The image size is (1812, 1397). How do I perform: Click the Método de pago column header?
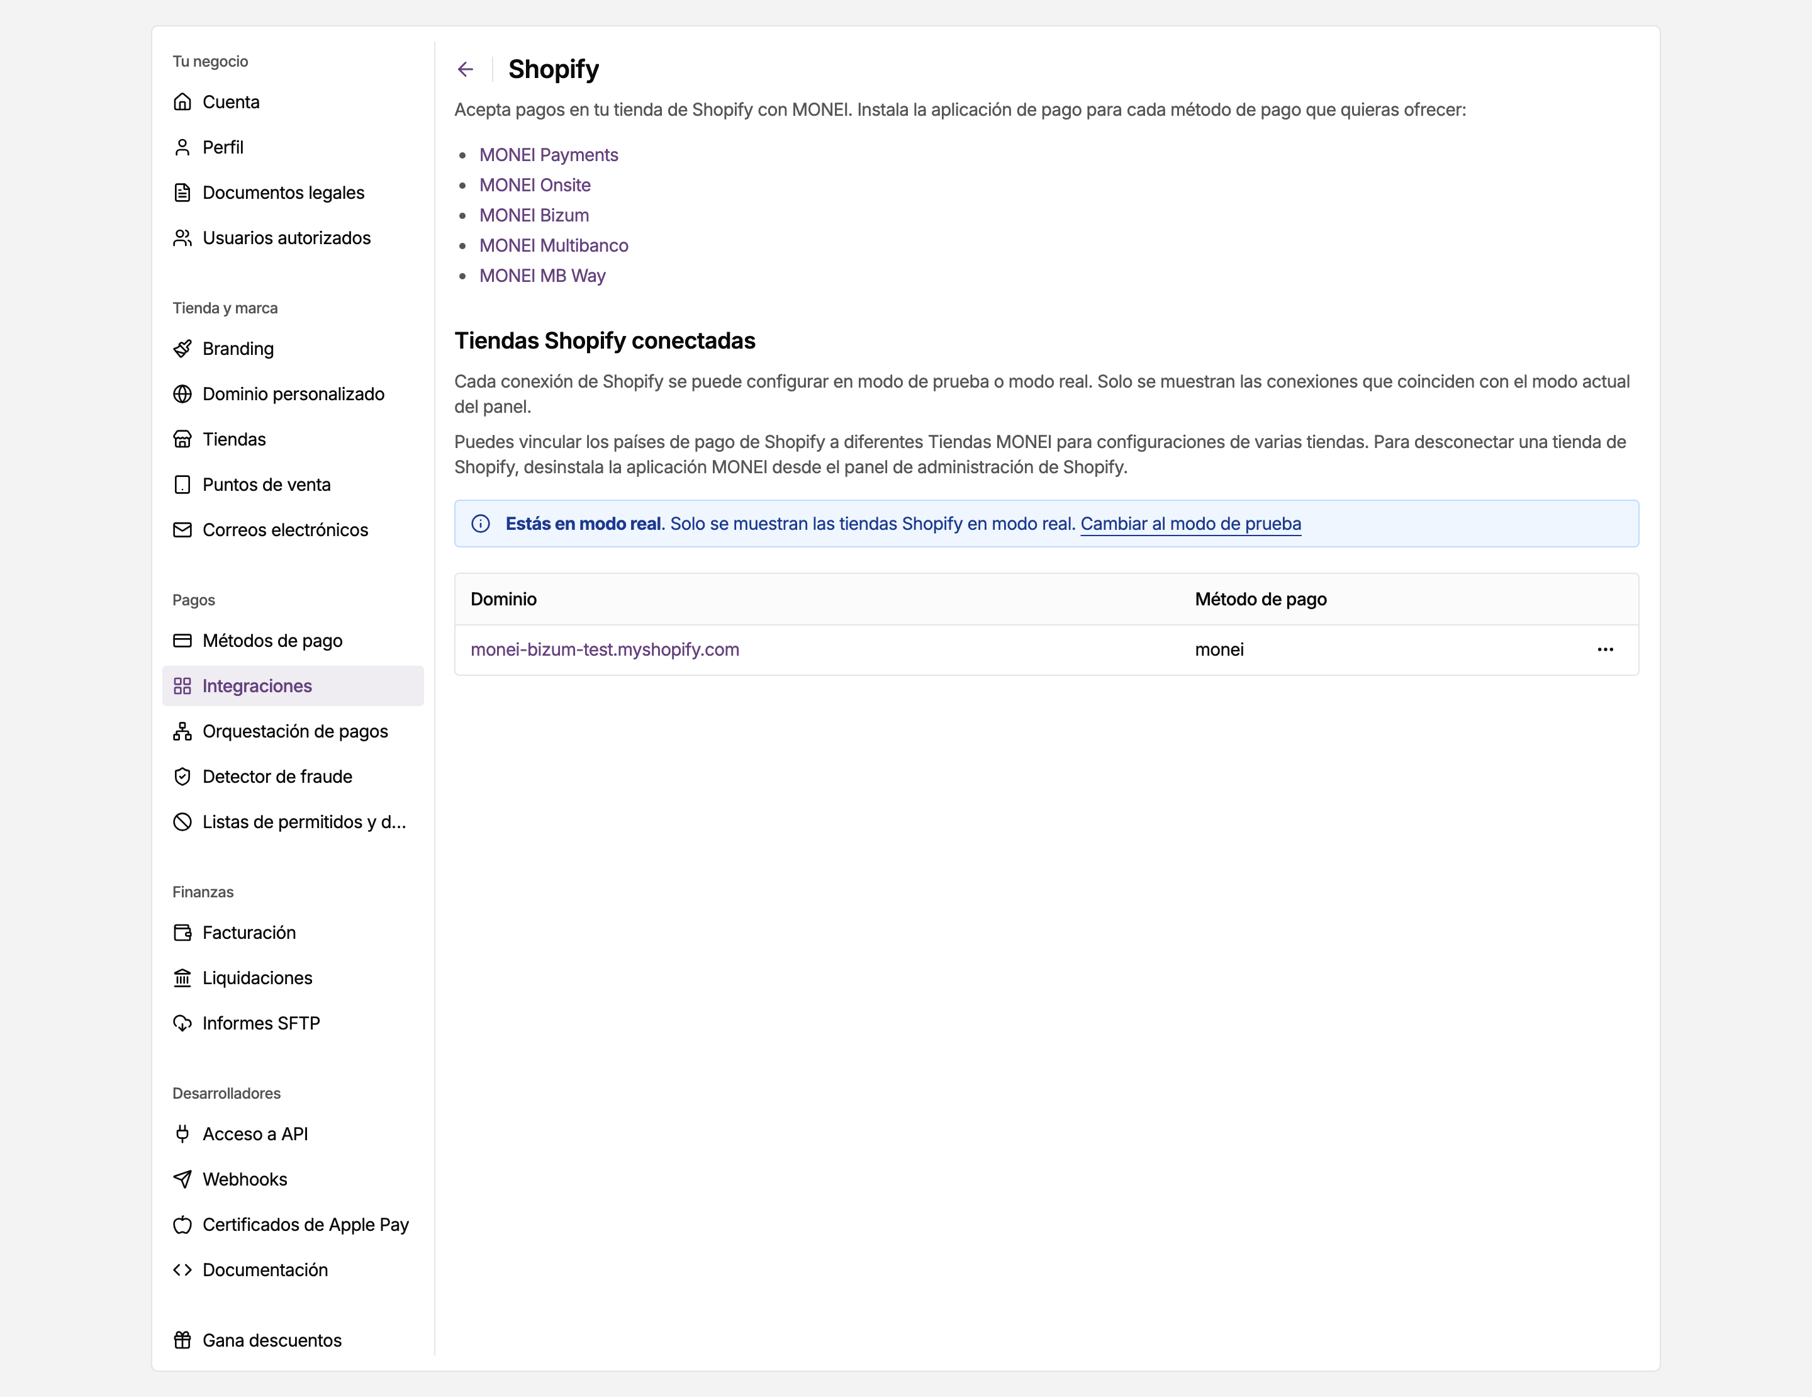pyautogui.click(x=1260, y=599)
